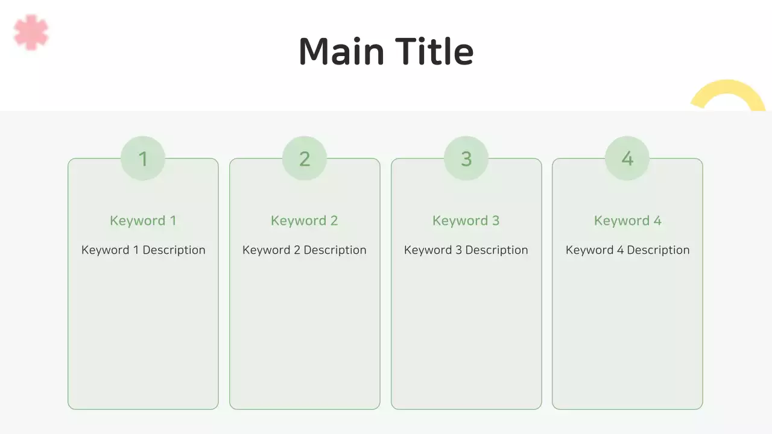Select the Keyword 1 Description text
772x434 pixels.
(143, 250)
